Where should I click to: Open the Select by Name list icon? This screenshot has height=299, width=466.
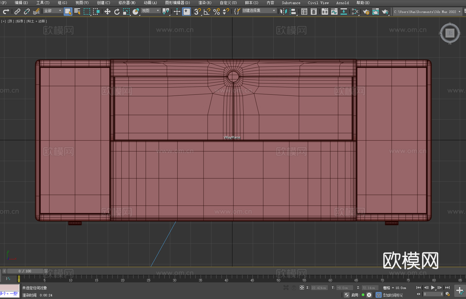(x=77, y=11)
